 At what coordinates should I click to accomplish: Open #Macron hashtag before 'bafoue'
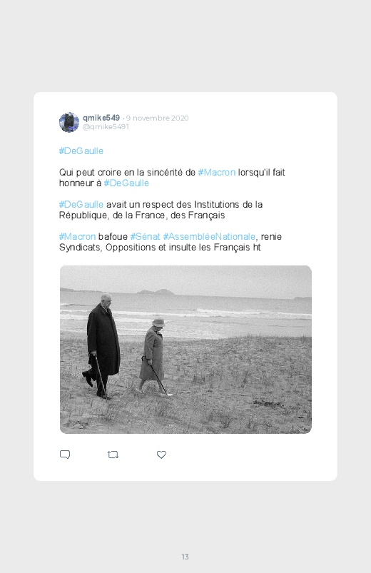pos(77,236)
